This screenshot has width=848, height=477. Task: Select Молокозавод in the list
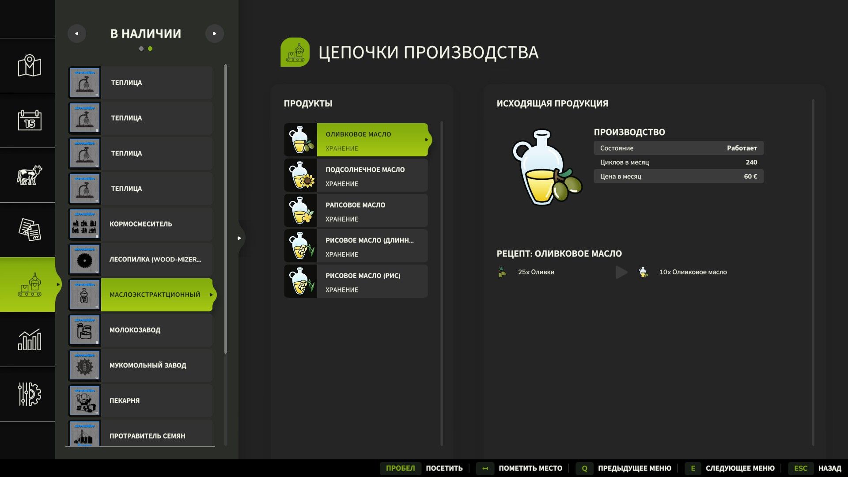[140, 330]
